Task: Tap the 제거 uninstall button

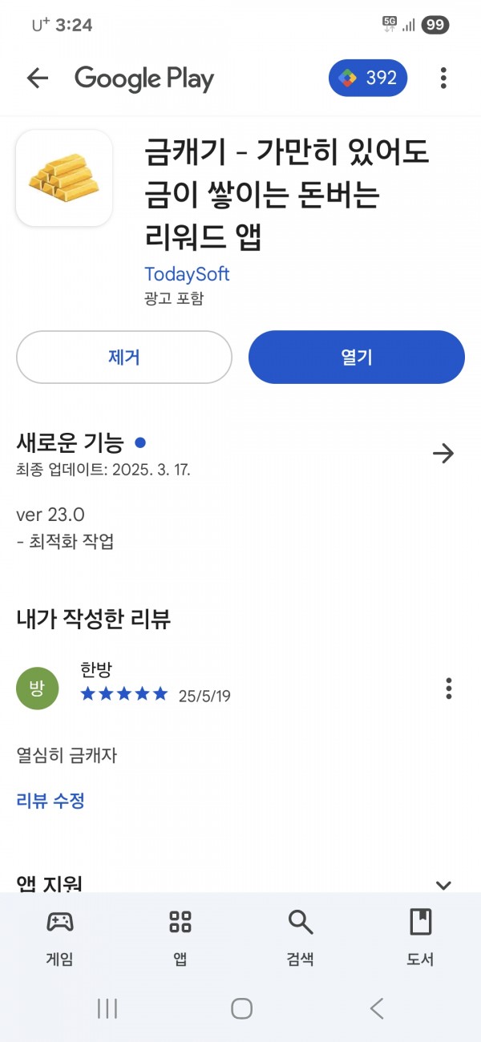Action: click(124, 357)
